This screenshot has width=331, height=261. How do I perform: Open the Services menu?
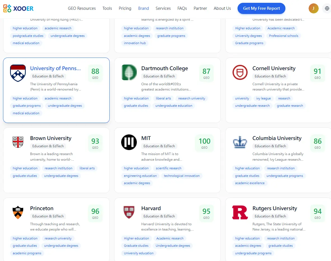[x=163, y=8]
